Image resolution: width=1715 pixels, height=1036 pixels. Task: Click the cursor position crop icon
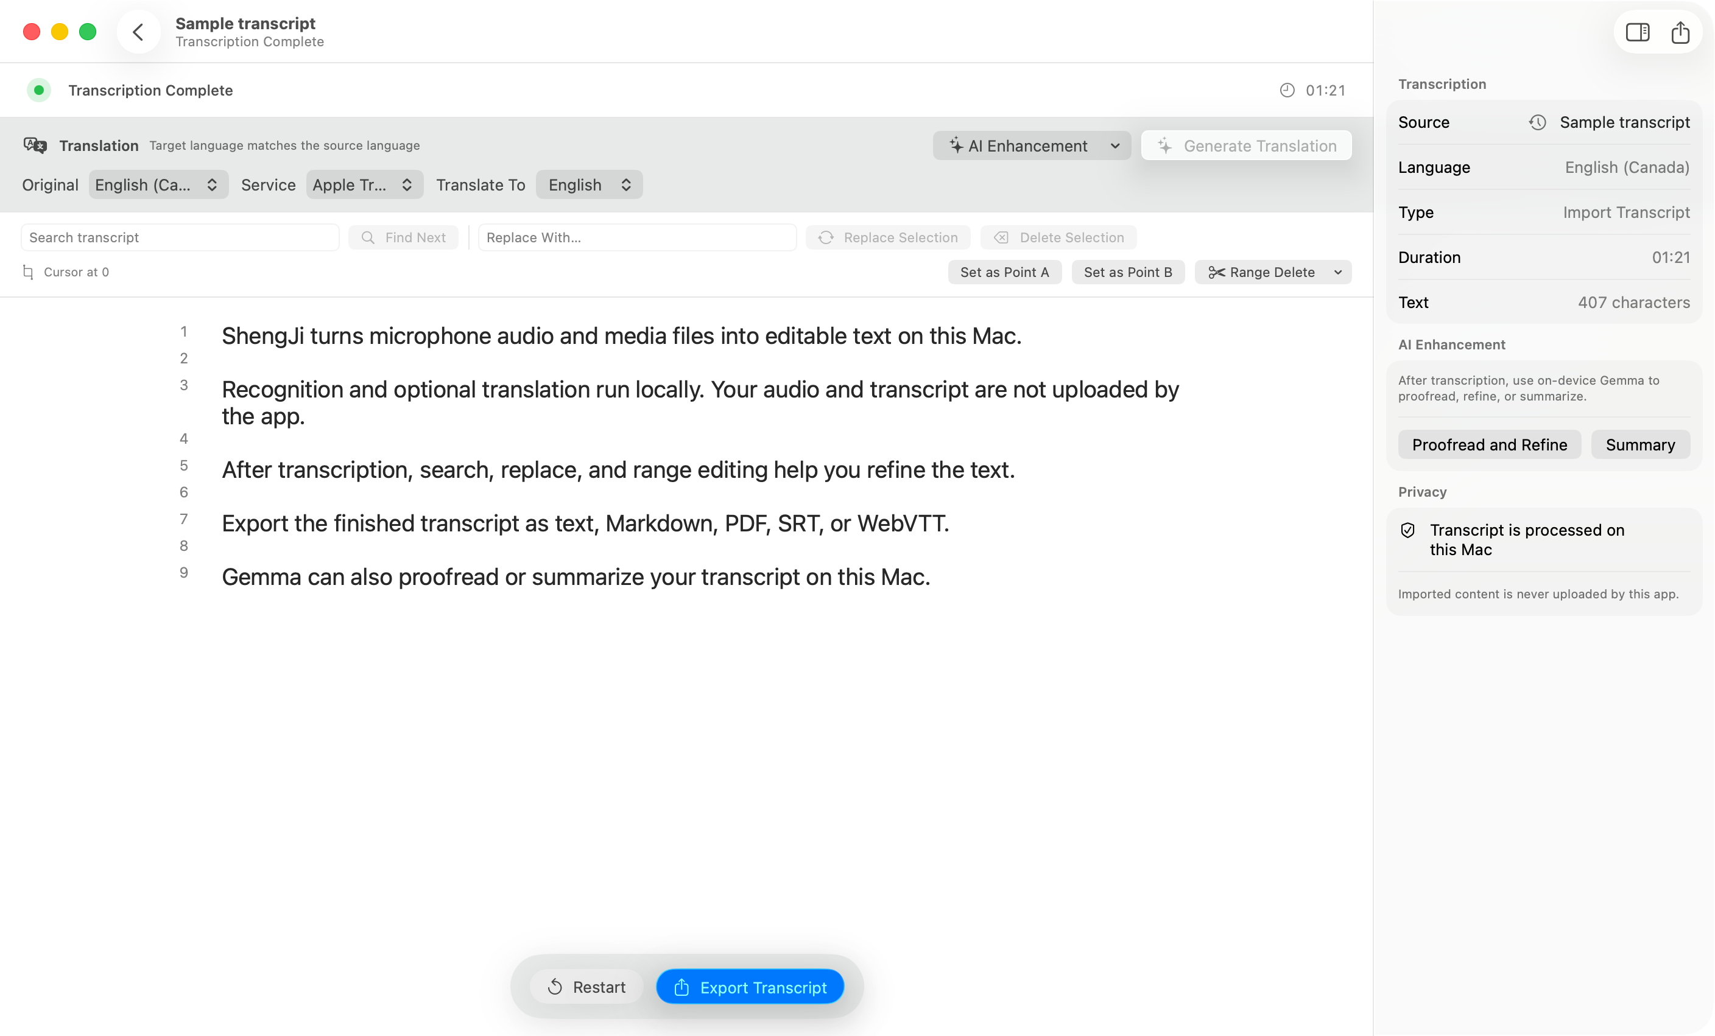pos(28,272)
